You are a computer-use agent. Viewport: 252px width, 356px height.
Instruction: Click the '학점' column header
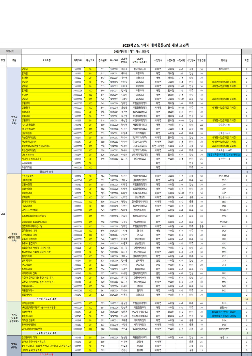point(246,60)
